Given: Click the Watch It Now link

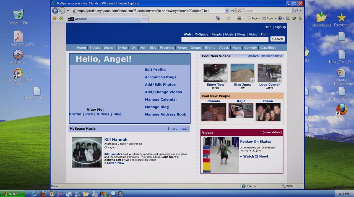Looking at the screenshot, I should tap(254, 156).
